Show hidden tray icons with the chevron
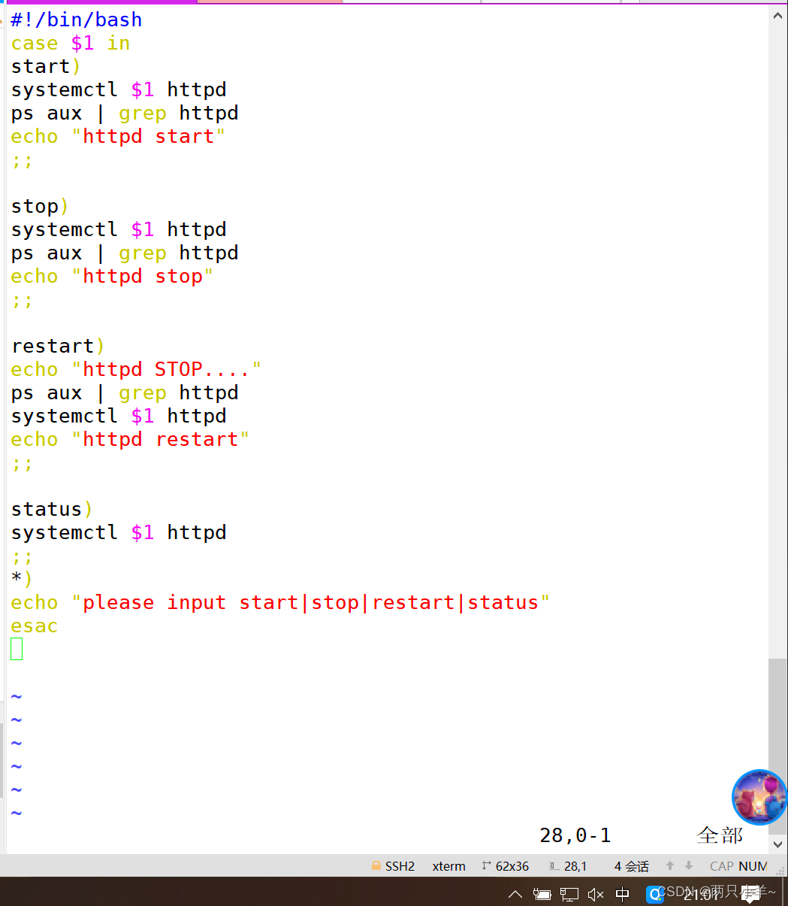788x906 pixels. pyautogui.click(x=515, y=894)
